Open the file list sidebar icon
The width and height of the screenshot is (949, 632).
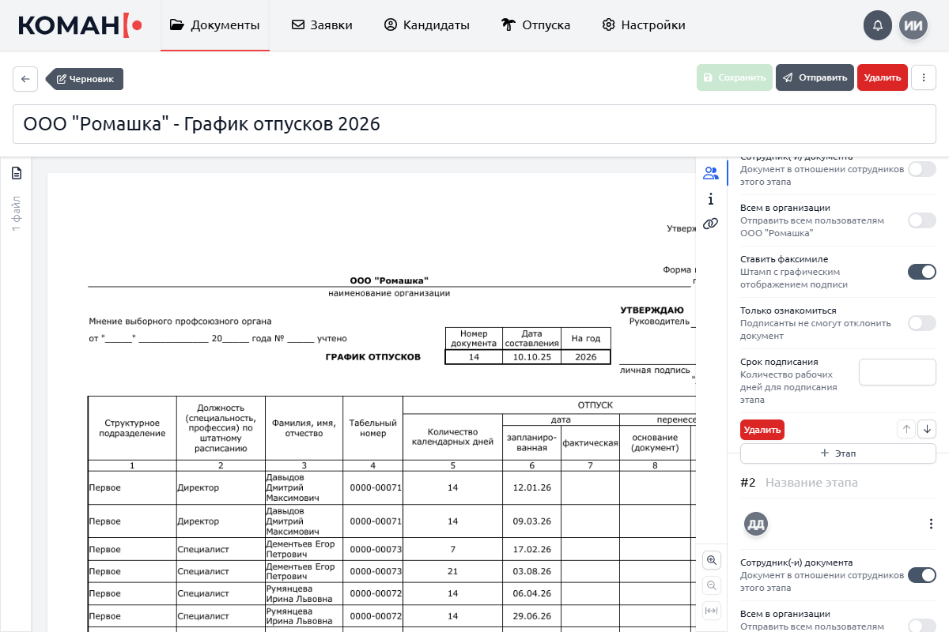coord(16,173)
